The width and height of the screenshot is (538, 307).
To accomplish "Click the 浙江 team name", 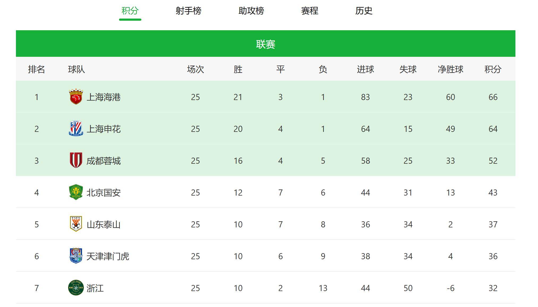I will point(95,288).
